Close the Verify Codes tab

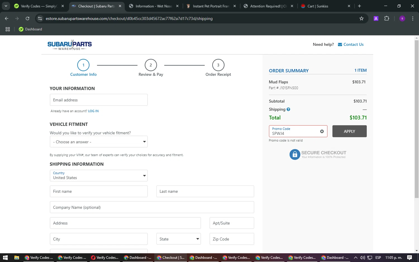click(x=63, y=6)
